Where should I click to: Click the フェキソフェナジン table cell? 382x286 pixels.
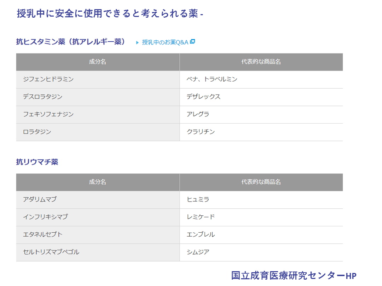(48, 114)
